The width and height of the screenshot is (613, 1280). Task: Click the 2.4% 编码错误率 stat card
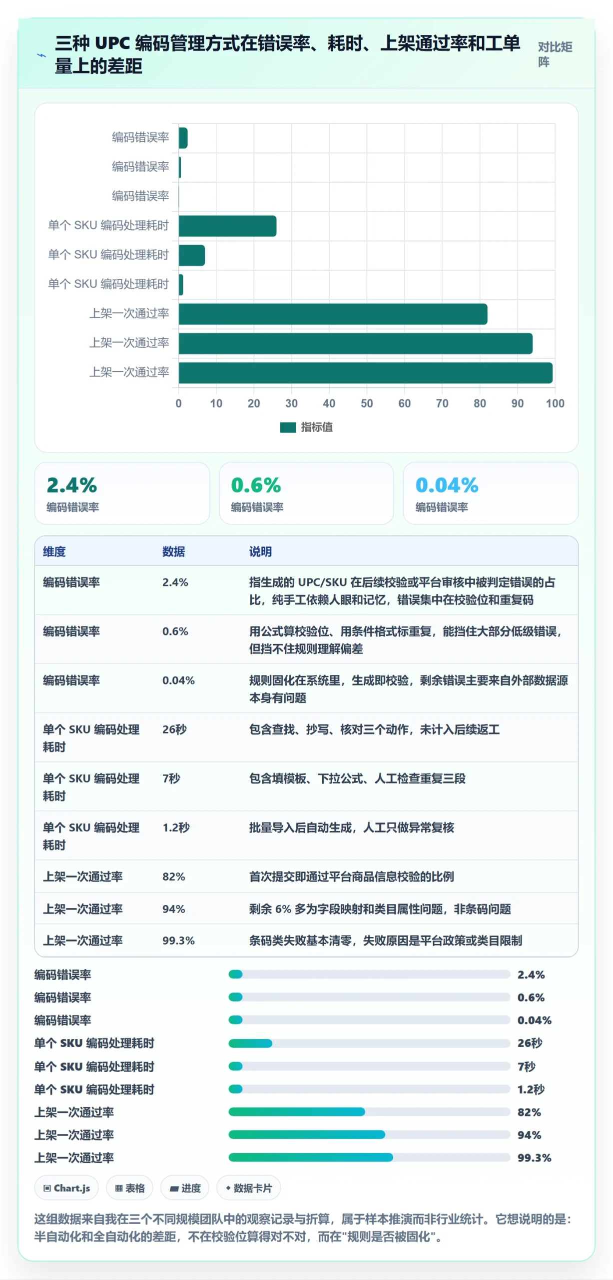(122, 493)
